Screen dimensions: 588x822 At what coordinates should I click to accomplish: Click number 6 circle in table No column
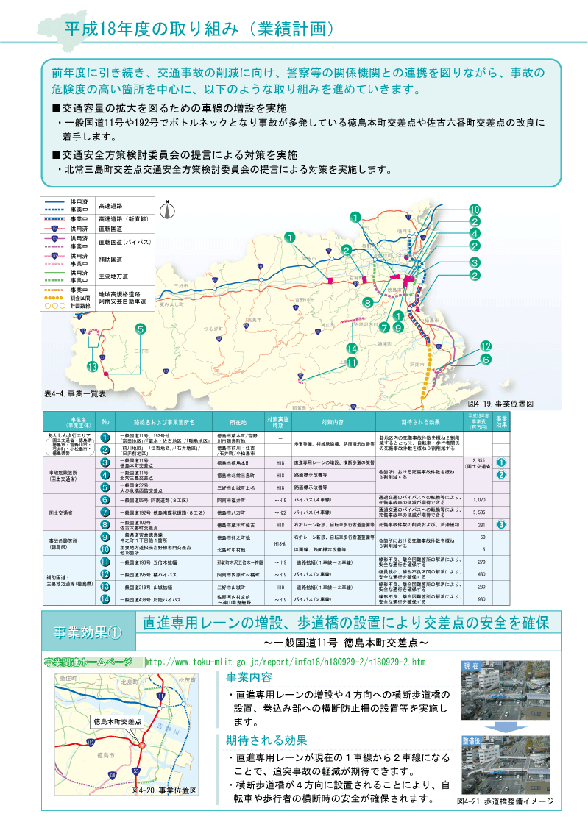pyautogui.click(x=105, y=500)
